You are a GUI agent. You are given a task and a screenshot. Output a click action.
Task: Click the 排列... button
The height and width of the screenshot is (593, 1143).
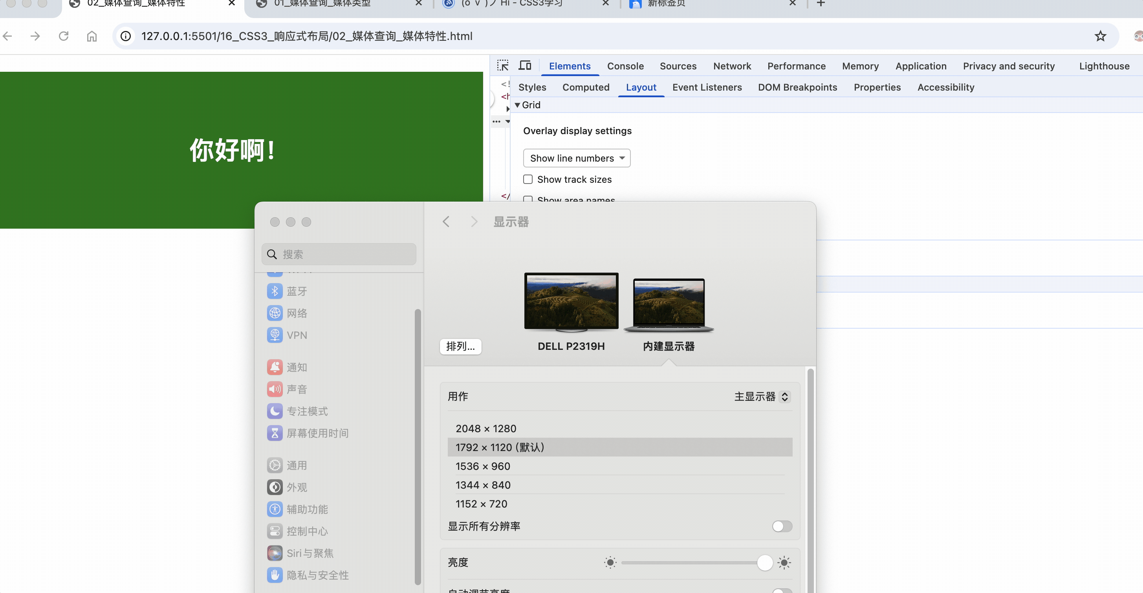click(x=460, y=346)
